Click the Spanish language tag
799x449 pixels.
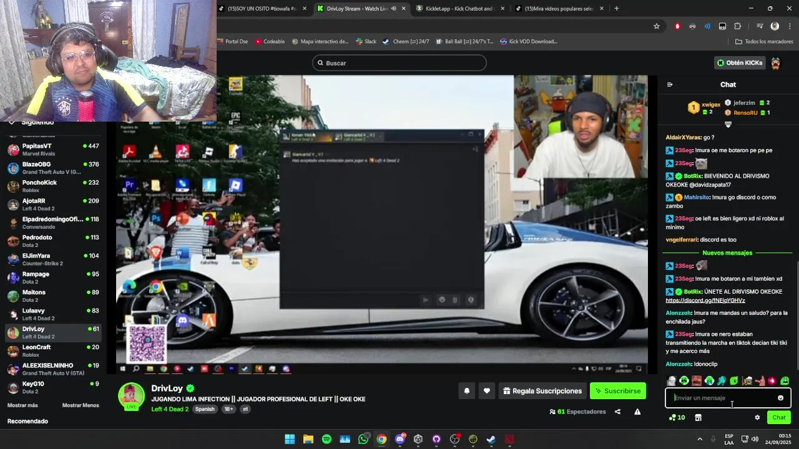[x=205, y=409]
